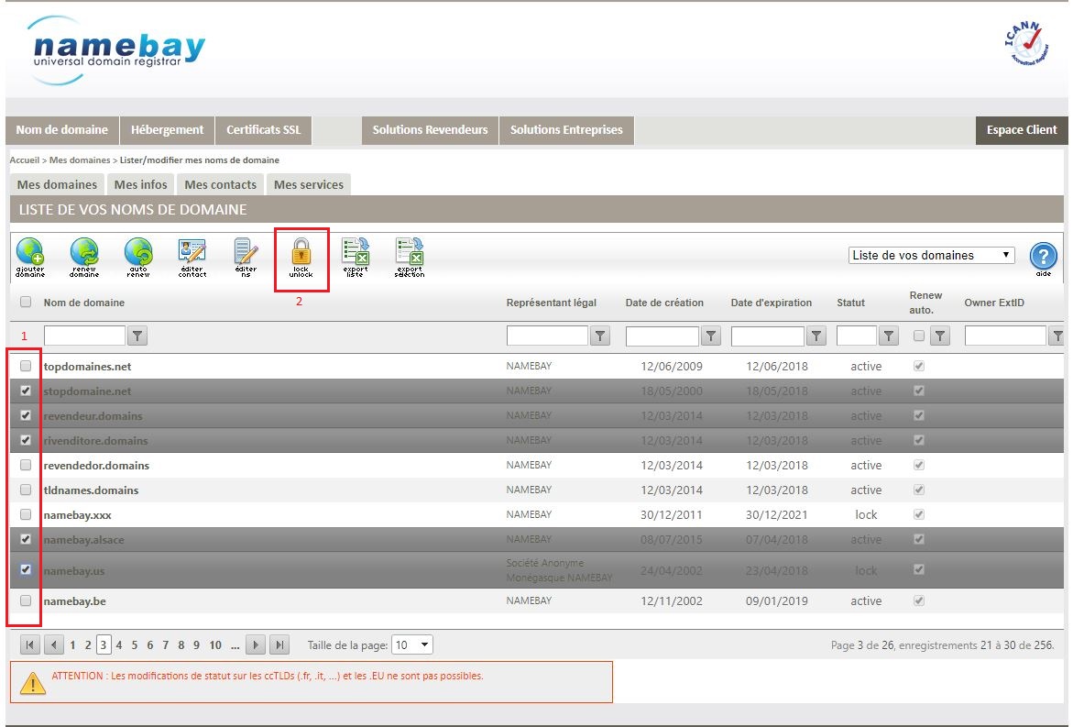Open the Nom de domaine menu
1073x727 pixels.
click(62, 130)
